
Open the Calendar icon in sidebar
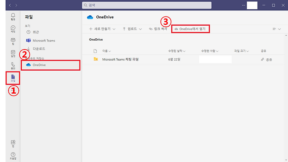13,54
